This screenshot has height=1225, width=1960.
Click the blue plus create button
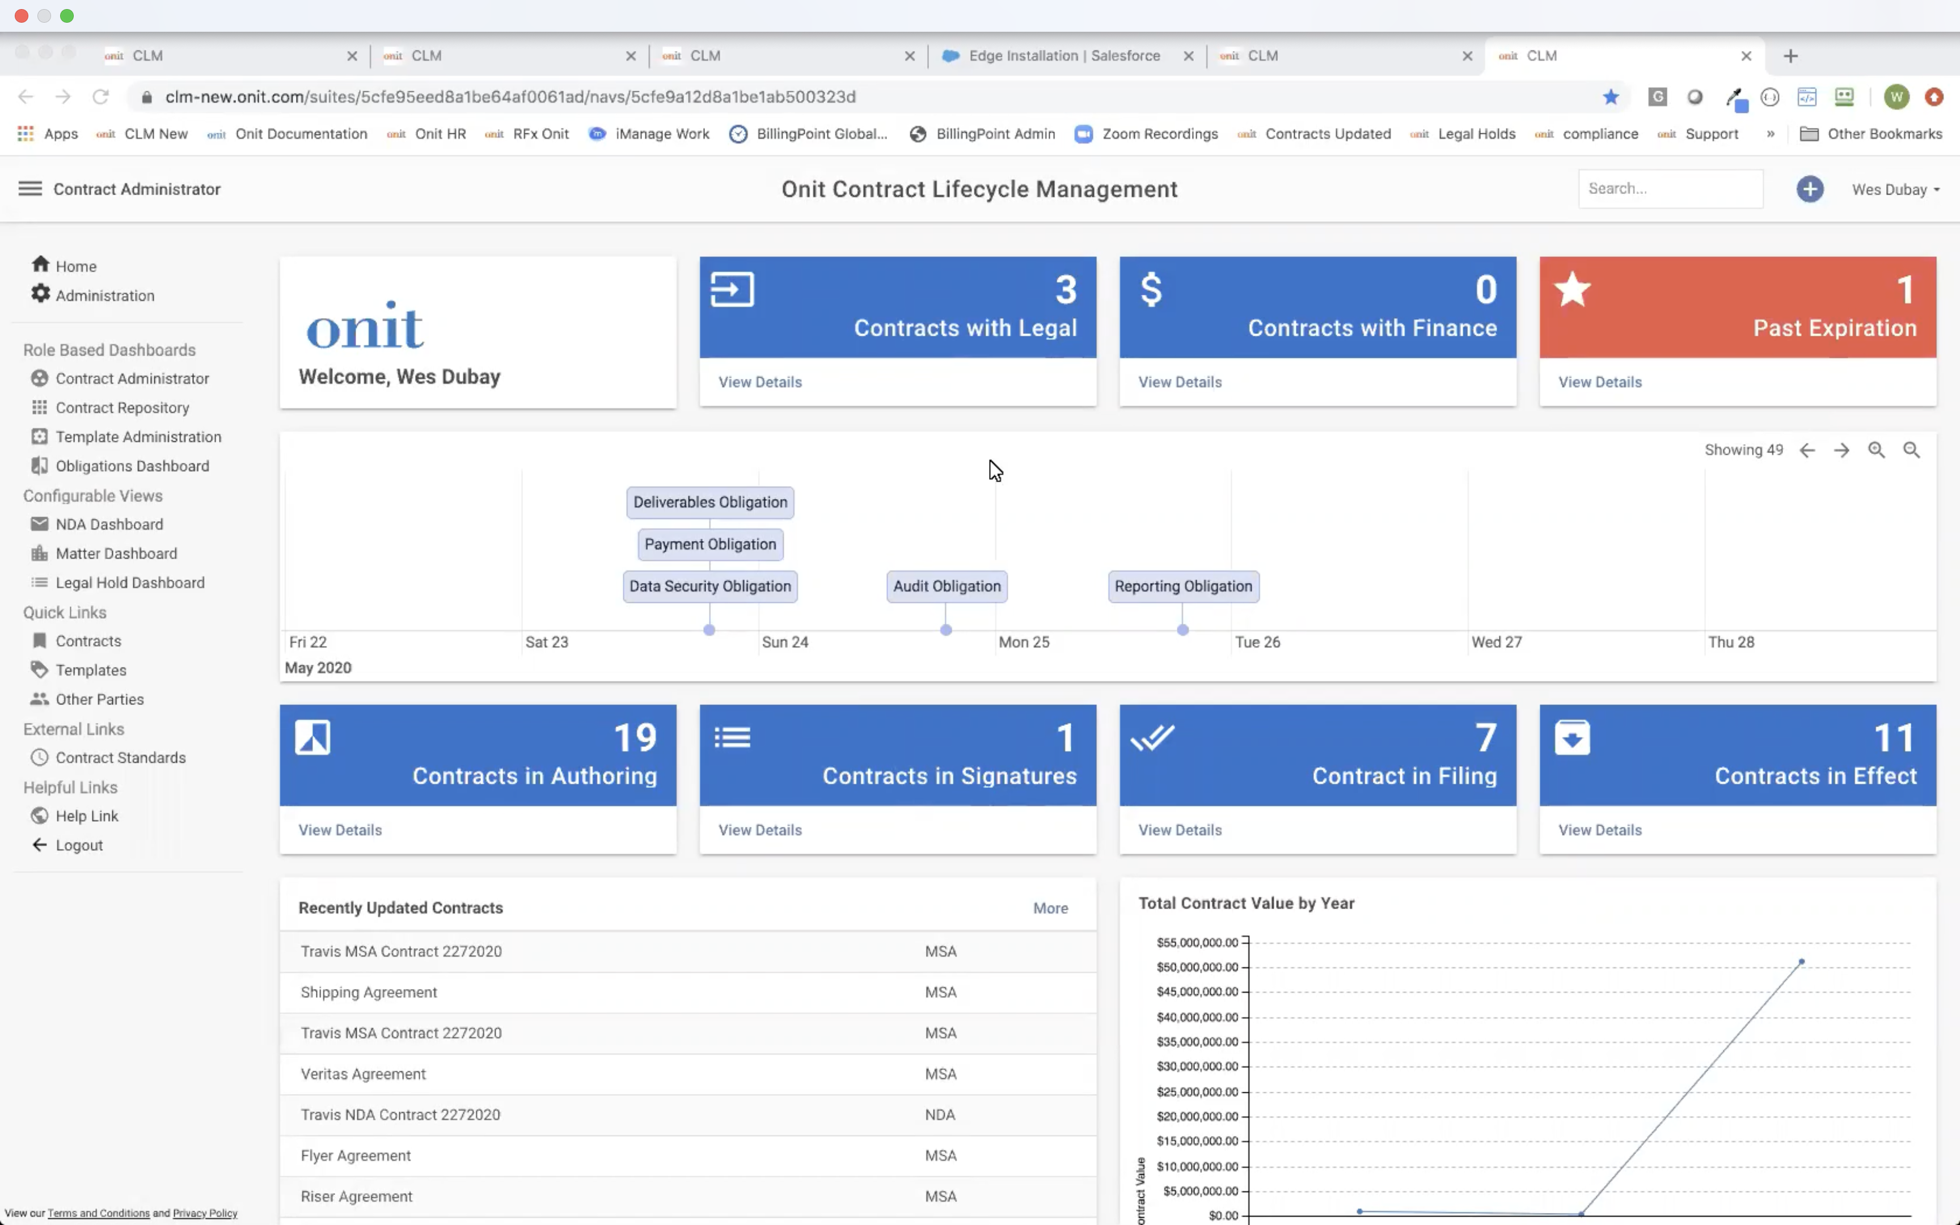pyautogui.click(x=1809, y=189)
